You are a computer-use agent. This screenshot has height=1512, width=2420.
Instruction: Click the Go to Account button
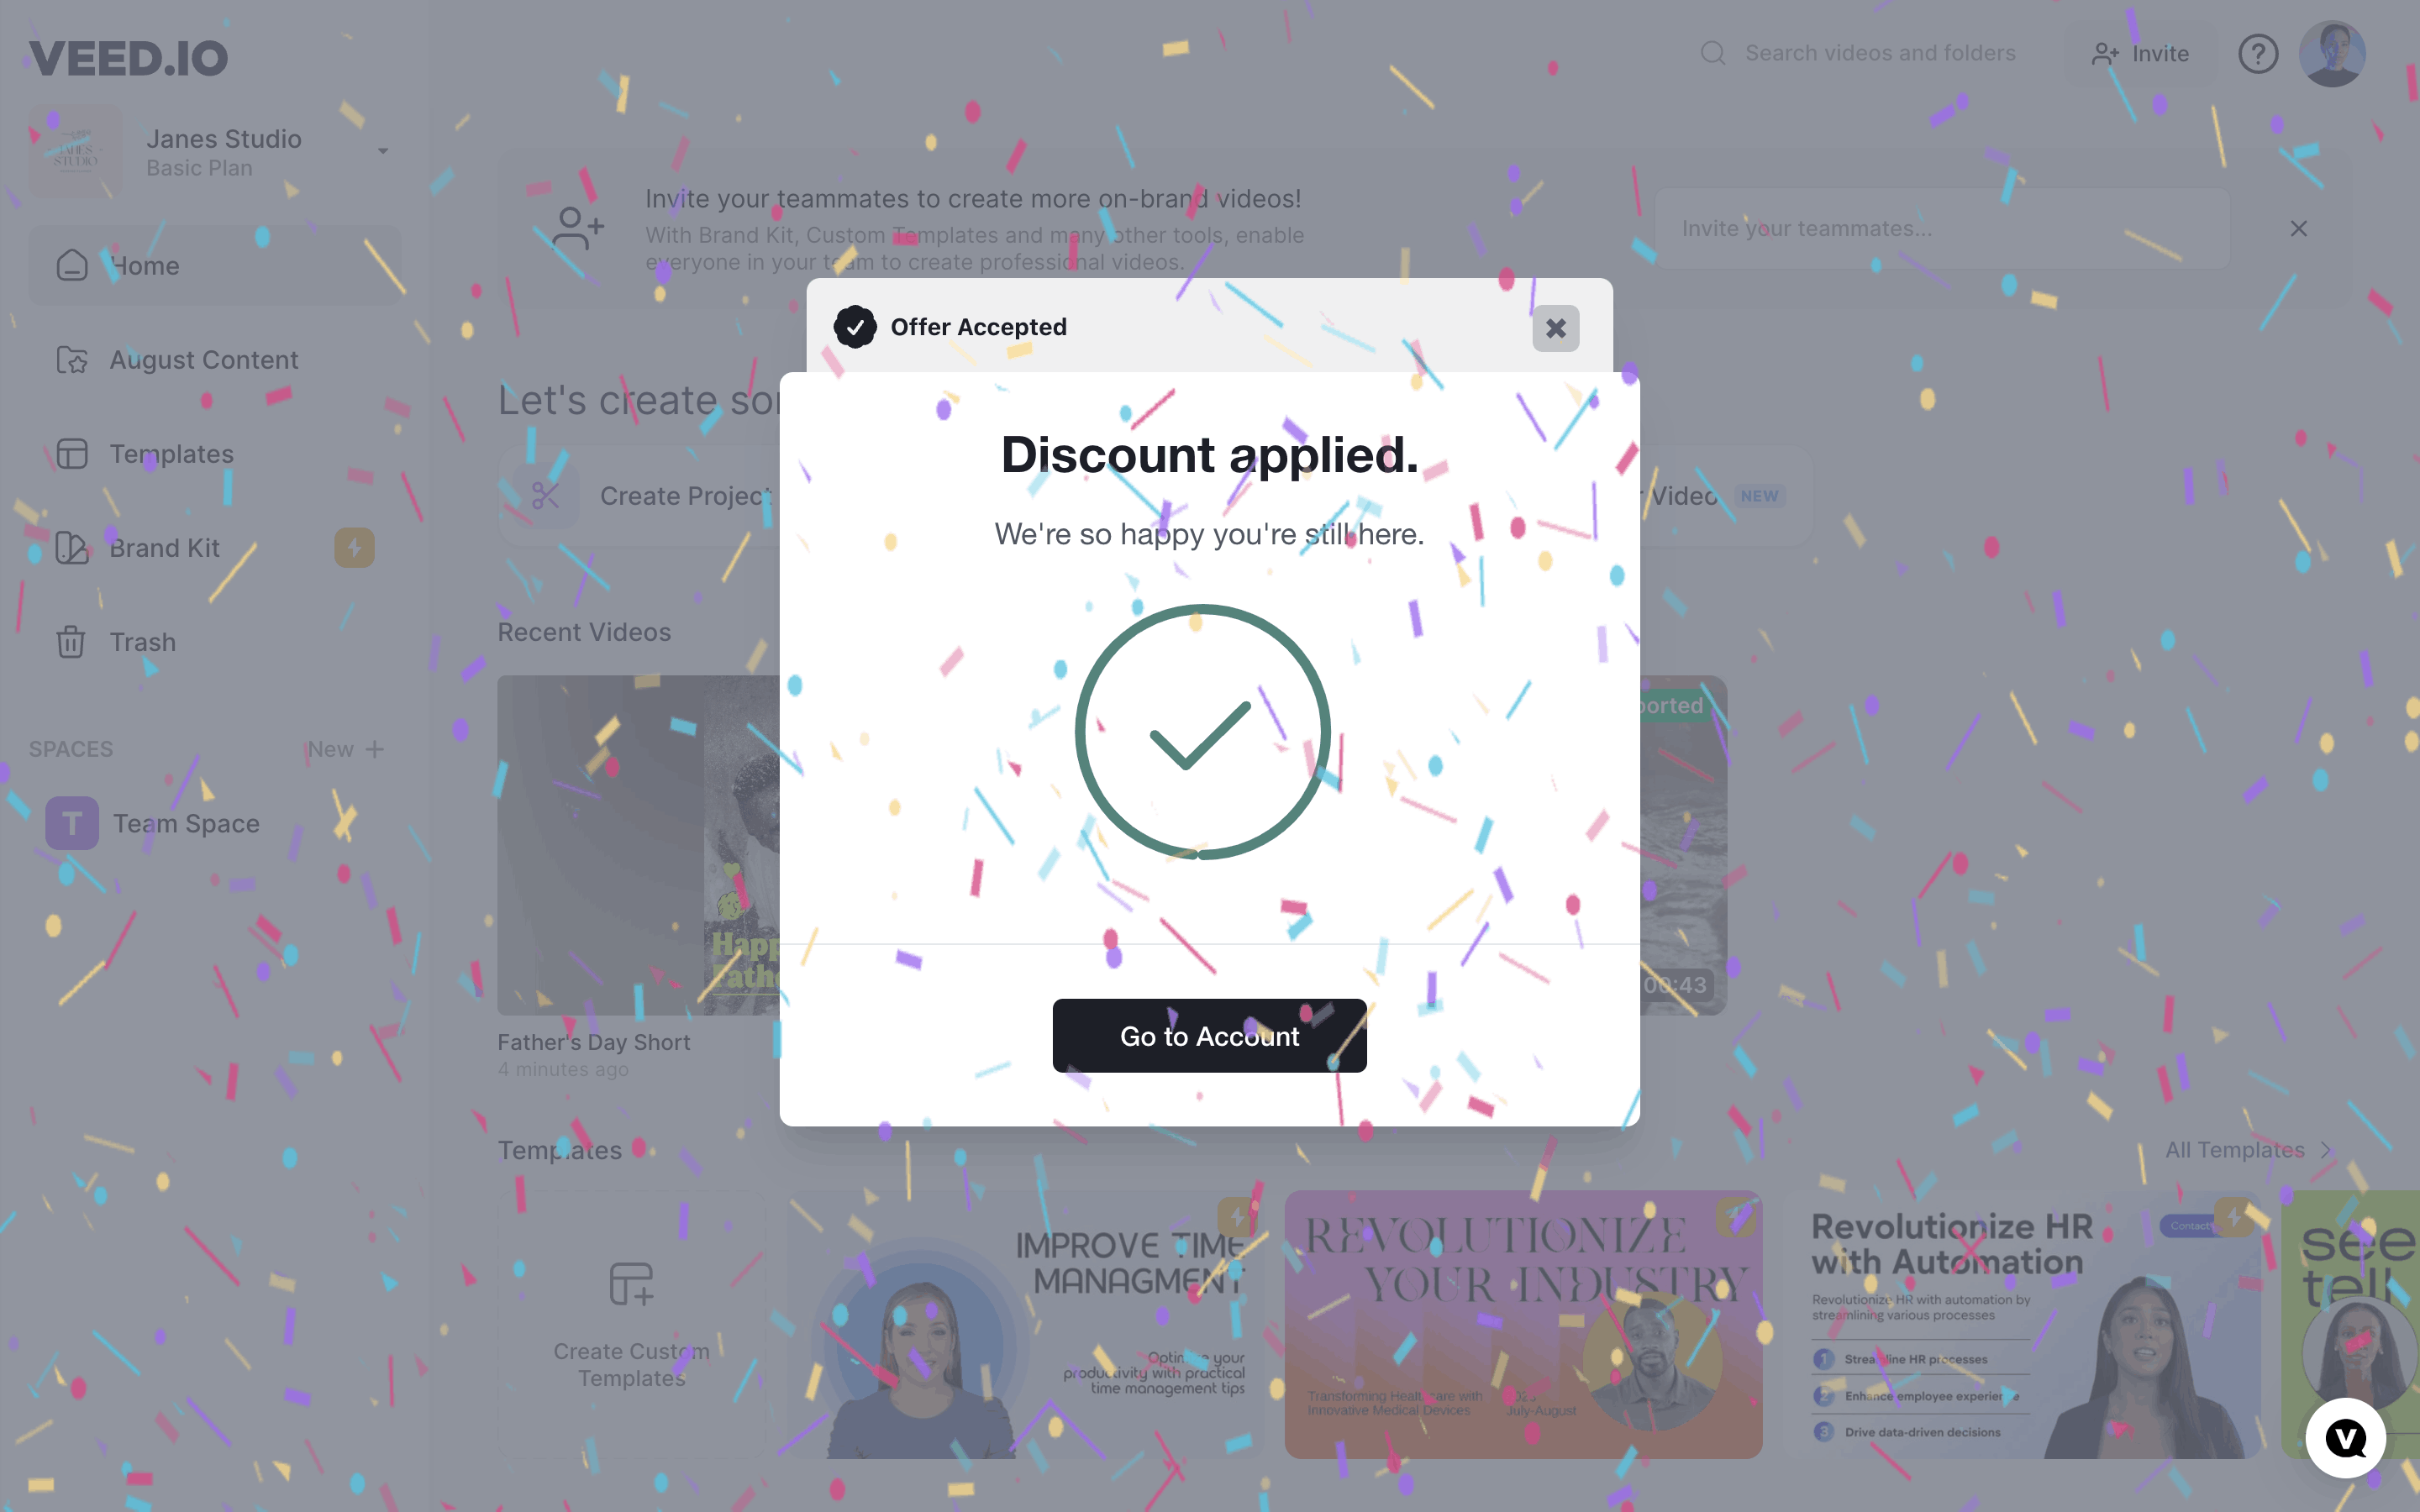click(x=1209, y=1035)
